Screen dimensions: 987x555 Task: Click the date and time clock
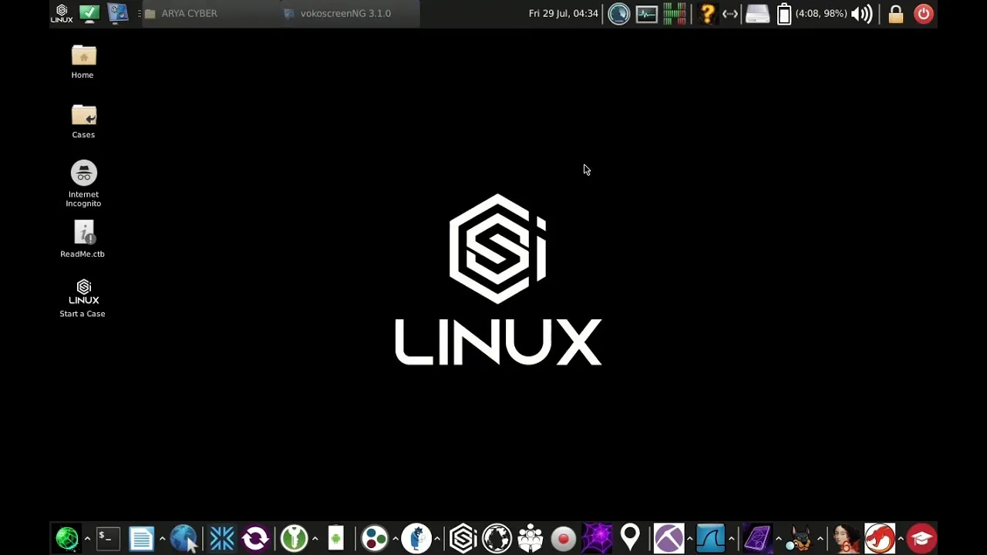[563, 13]
